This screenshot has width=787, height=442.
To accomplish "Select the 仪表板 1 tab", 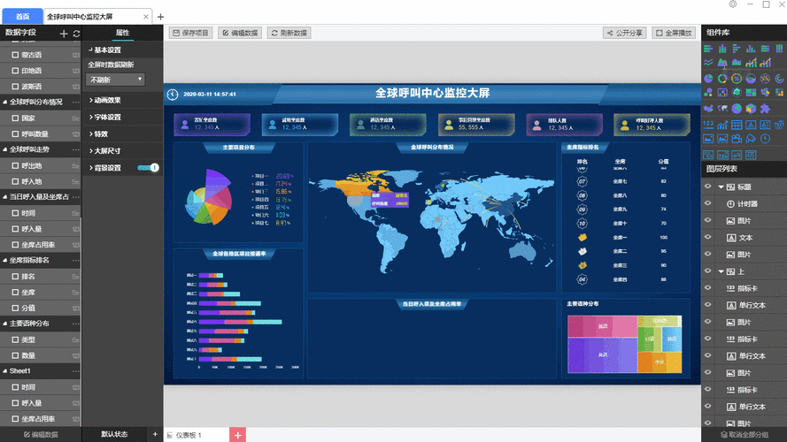I will pos(188,435).
